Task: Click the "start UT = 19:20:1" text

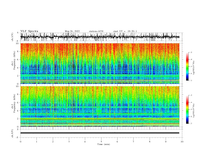Action: [x=125, y=31]
